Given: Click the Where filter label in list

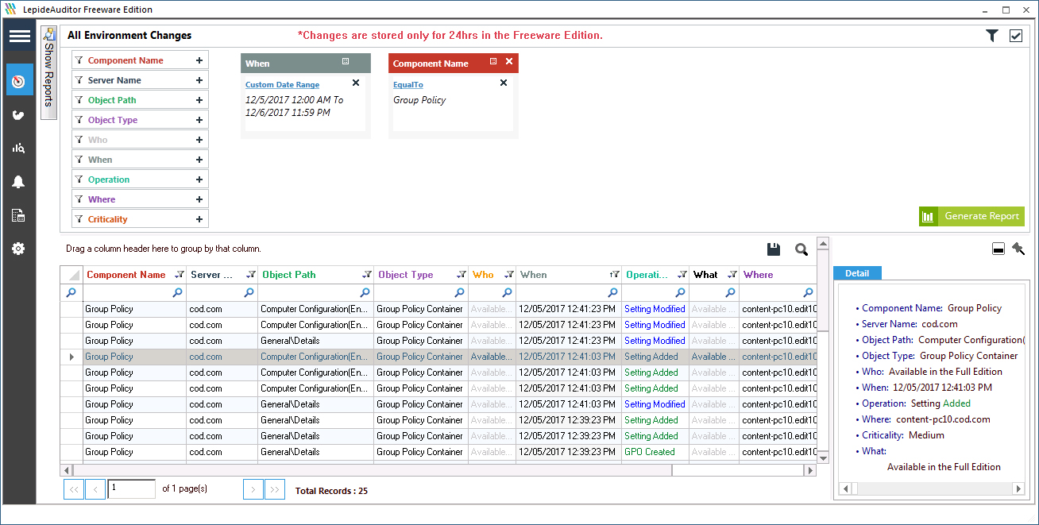Looking at the screenshot, I should point(102,199).
